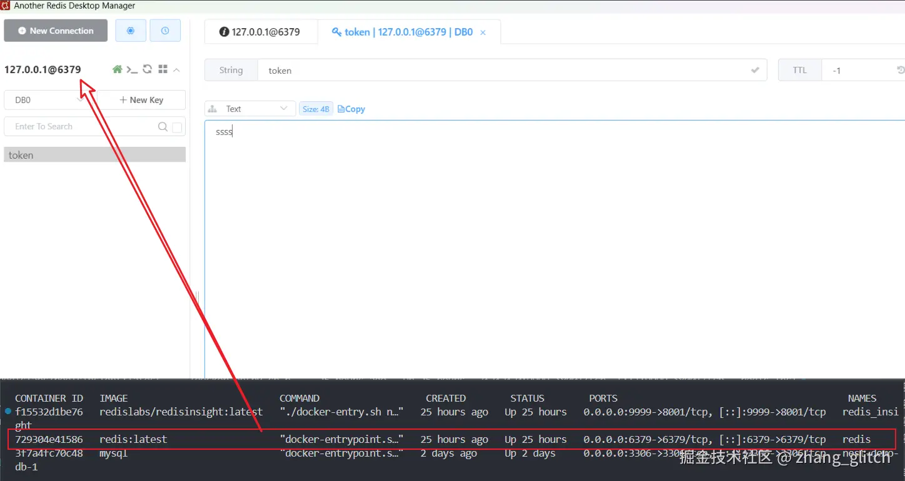Click the New Connection button

56,31
